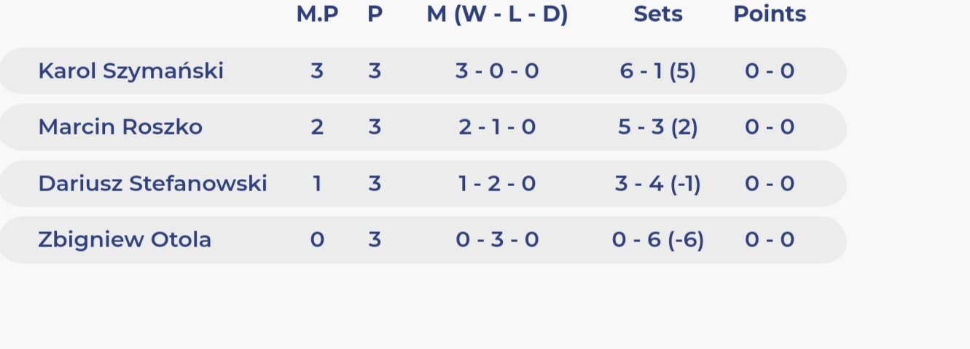
Task: Click Dariusz Stefanowski's match record 1 - 2 - 0
Action: pyautogui.click(x=497, y=183)
